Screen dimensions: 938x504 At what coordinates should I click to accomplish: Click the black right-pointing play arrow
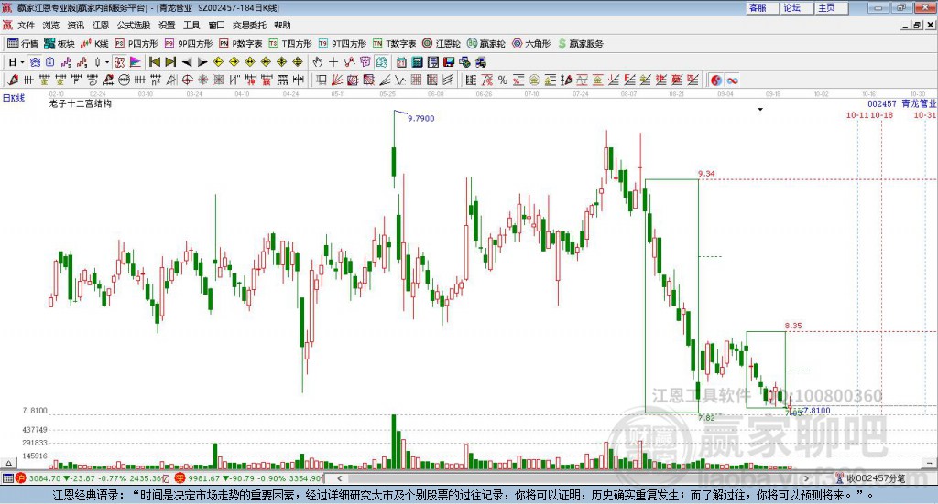coord(202,62)
